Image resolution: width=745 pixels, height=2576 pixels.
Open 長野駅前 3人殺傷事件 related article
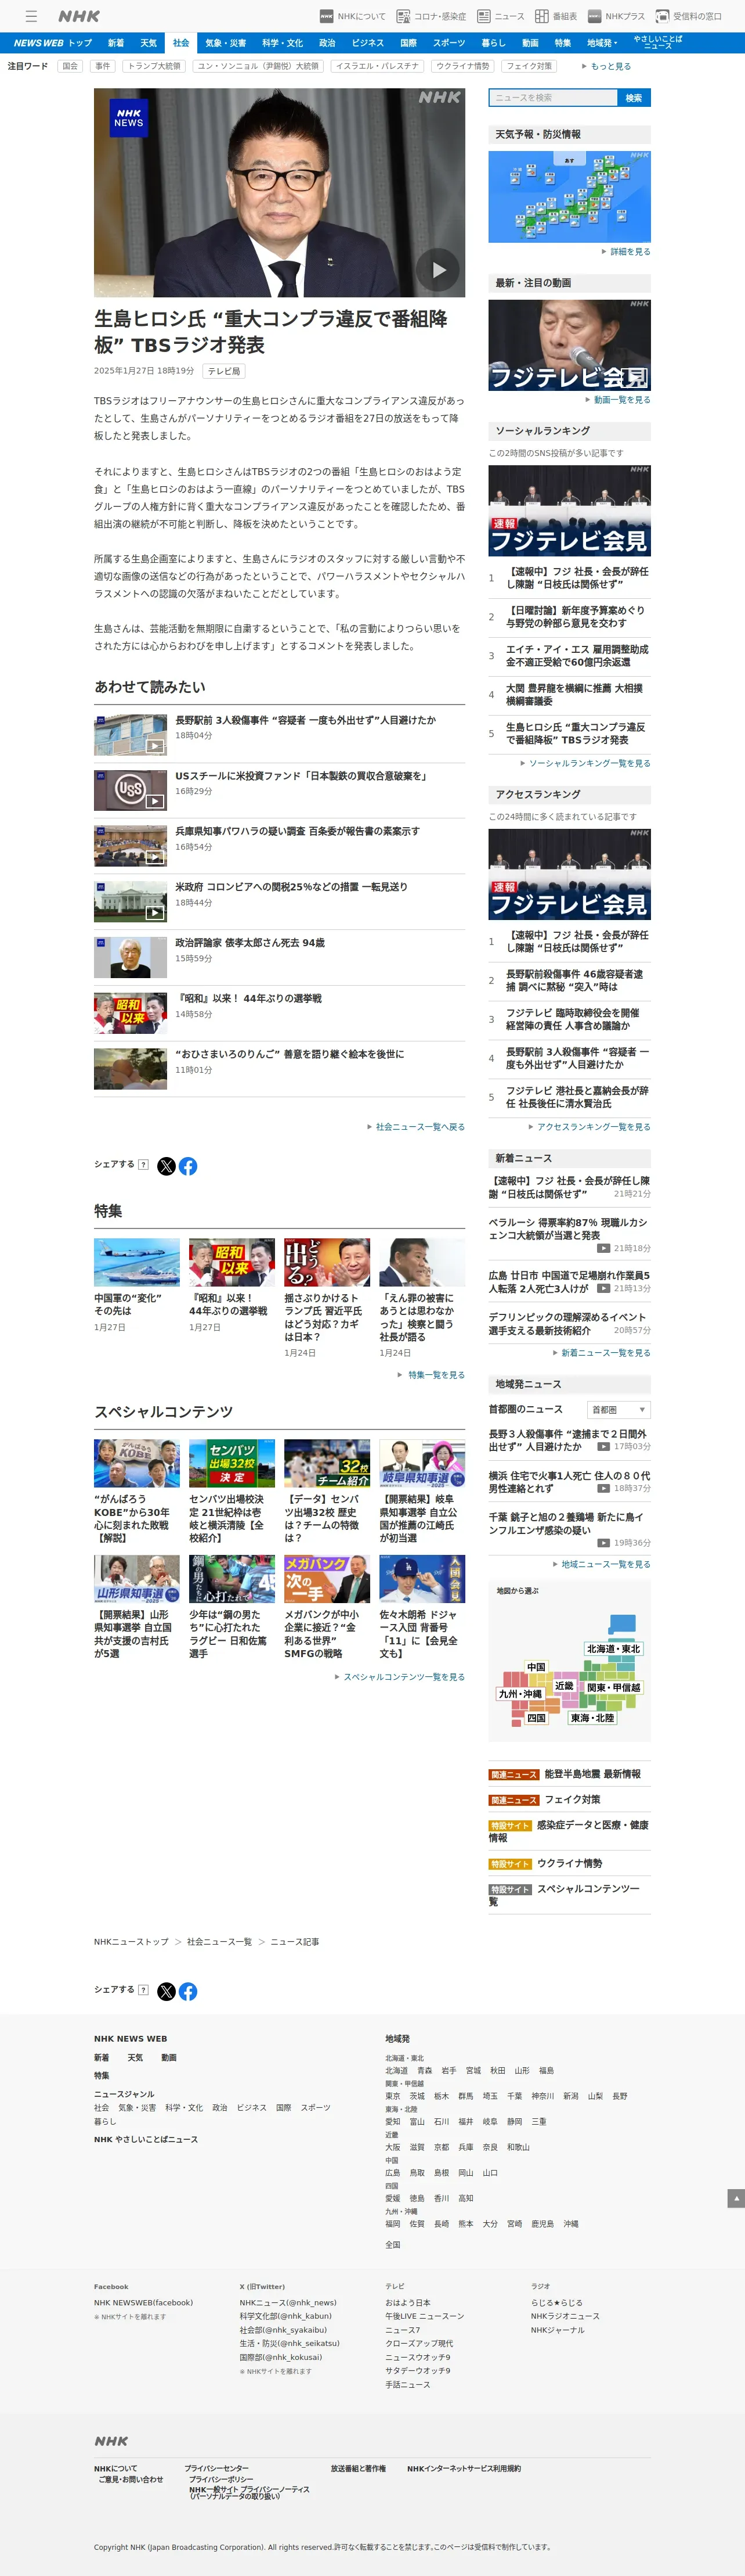pyautogui.click(x=306, y=720)
